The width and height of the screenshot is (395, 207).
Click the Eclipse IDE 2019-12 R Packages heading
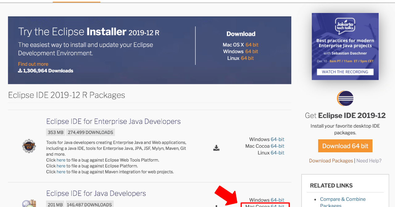(x=67, y=95)
